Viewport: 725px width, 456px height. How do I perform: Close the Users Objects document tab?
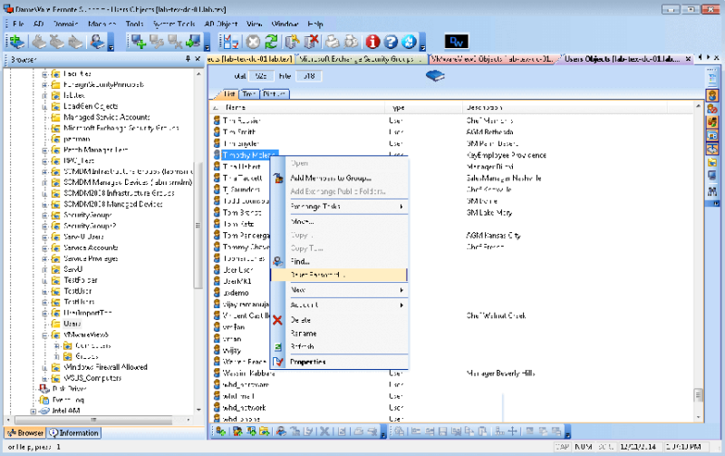[x=688, y=59]
